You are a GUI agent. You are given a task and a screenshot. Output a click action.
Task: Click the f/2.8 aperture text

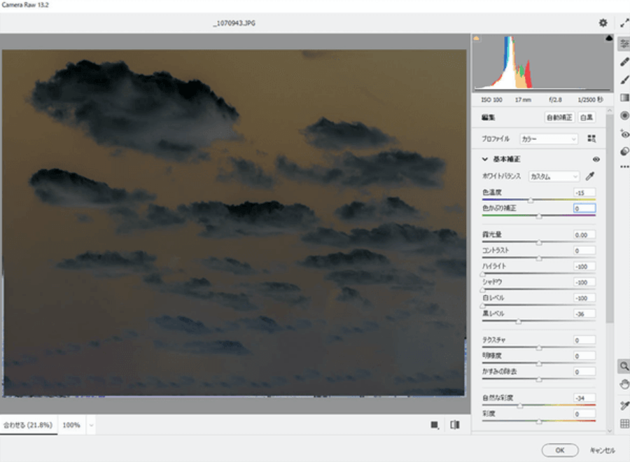(x=555, y=99)
